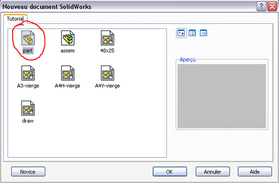Open the Tutorial tab
Viewport: 279px width, 183px height.
[x=15, y=19]
